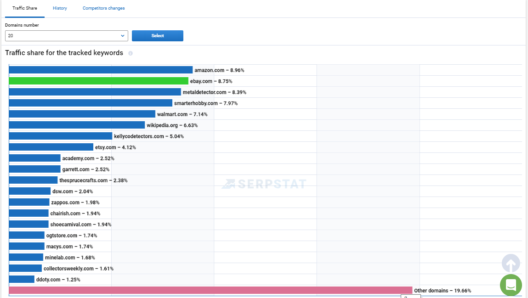Click the wikipedia.org – 6.63% label
The width and height of the screenshot is (528, 298).
point(172,125)
